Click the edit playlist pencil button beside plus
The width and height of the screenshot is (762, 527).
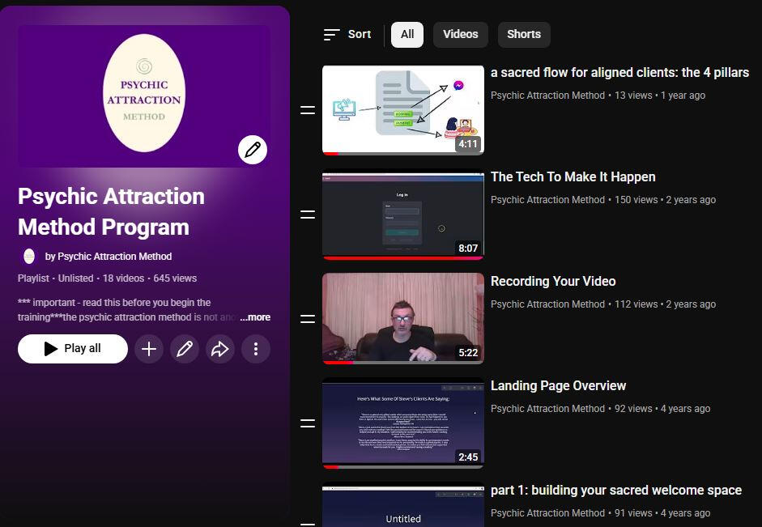(x=185, y=349)
